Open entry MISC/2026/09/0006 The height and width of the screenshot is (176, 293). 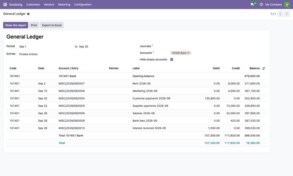point(71,113)
